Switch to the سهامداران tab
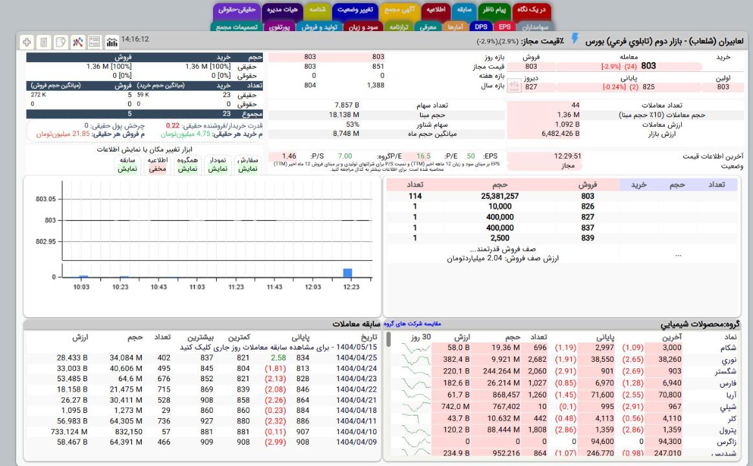 [534, 27]
